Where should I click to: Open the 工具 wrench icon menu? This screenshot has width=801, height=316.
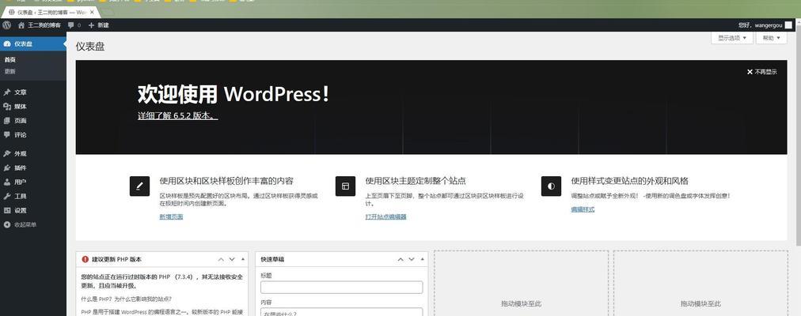point(6,196)
